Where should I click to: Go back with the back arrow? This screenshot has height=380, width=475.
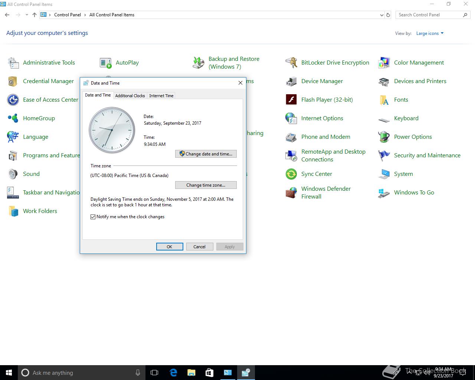(7, 15)
